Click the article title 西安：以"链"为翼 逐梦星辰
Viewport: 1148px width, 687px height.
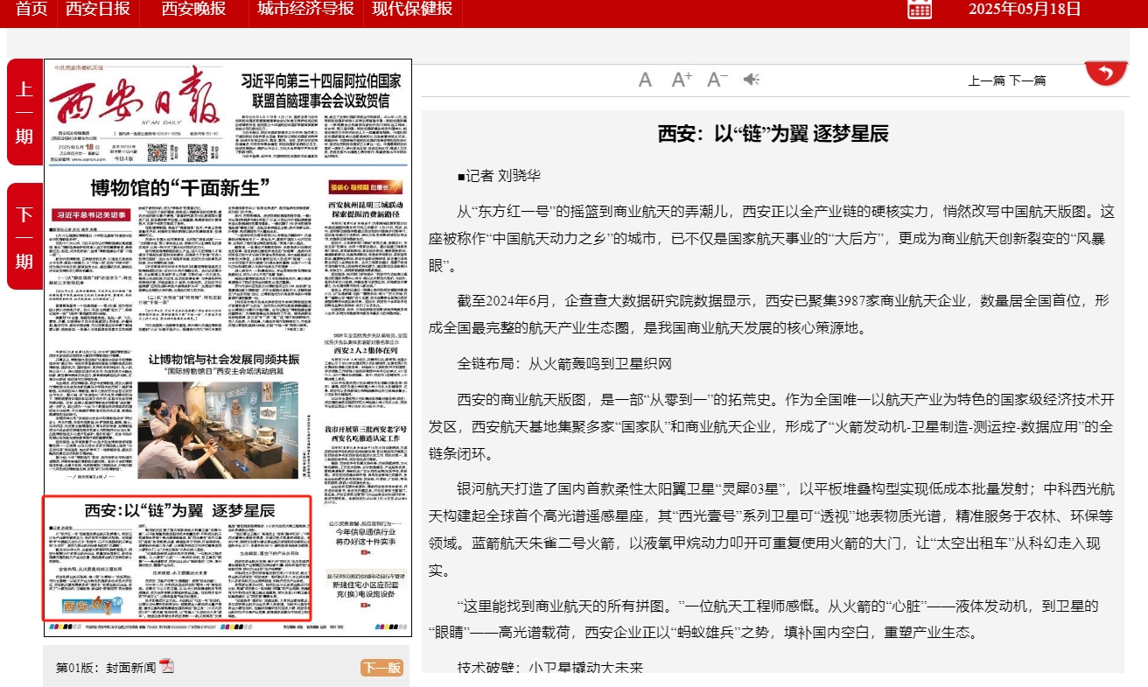click(x=773, y=134)
